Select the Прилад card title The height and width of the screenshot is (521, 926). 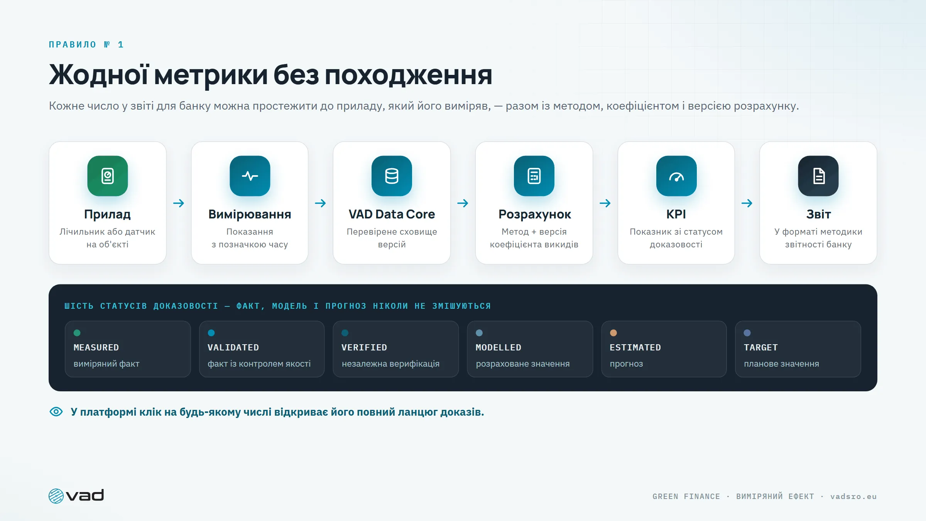[107, 215]
